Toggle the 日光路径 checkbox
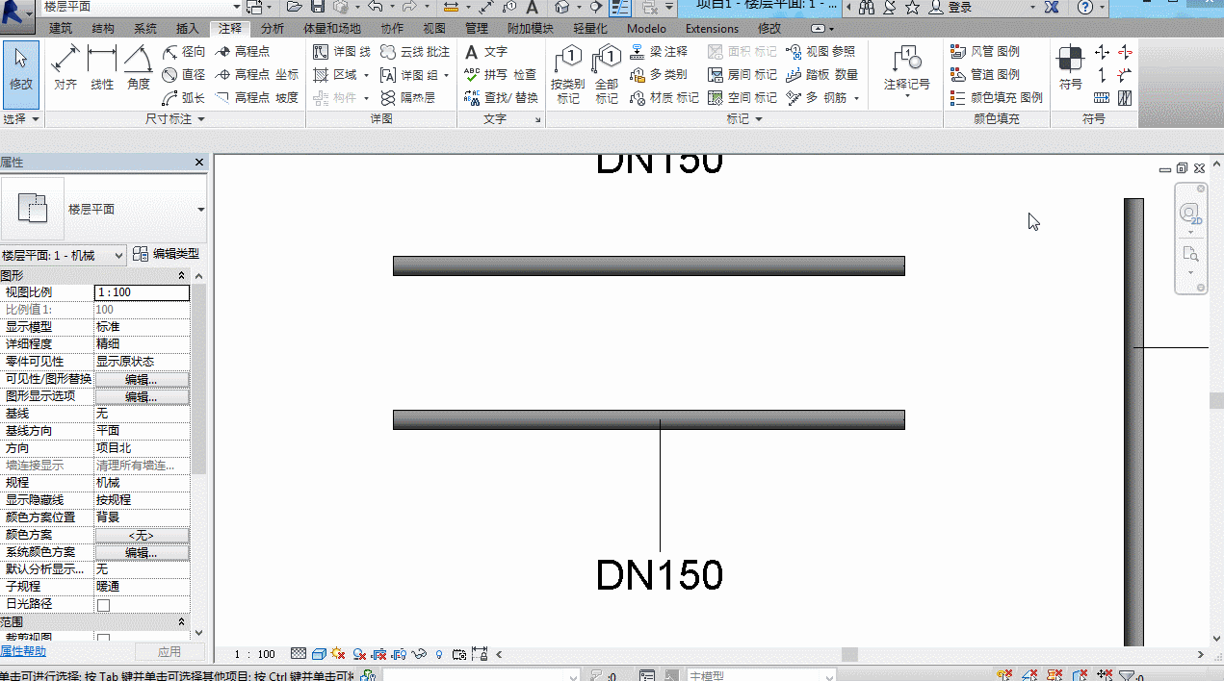1224x681 pixels. click(x=104, y=605)
